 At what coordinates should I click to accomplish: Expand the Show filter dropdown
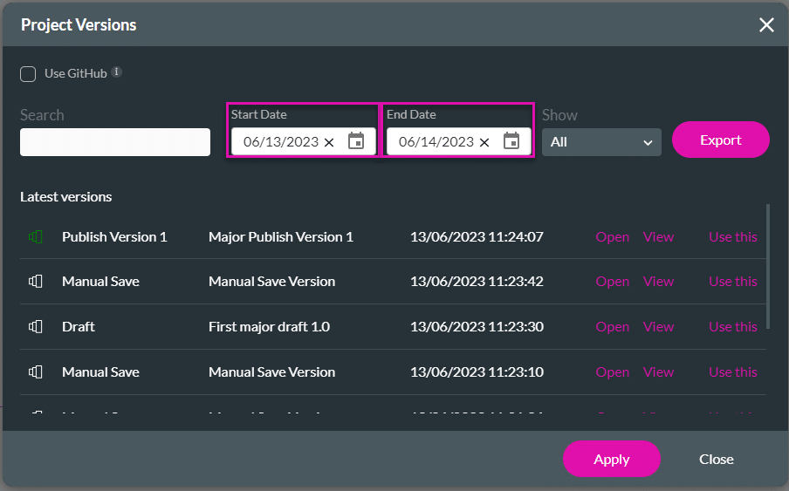[x=601, y=141]
